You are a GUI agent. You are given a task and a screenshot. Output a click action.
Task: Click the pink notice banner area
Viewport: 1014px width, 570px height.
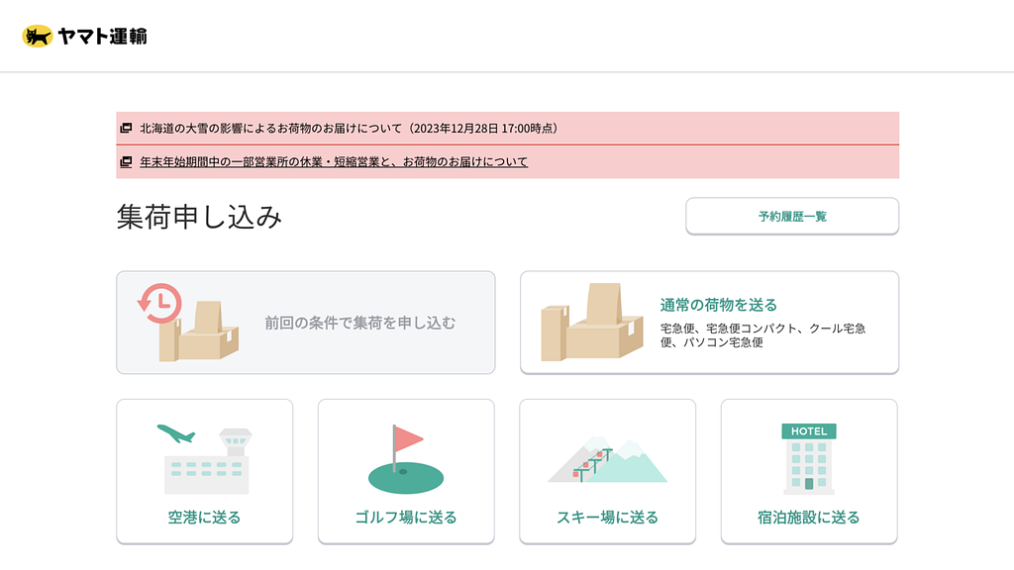(507, 144)
